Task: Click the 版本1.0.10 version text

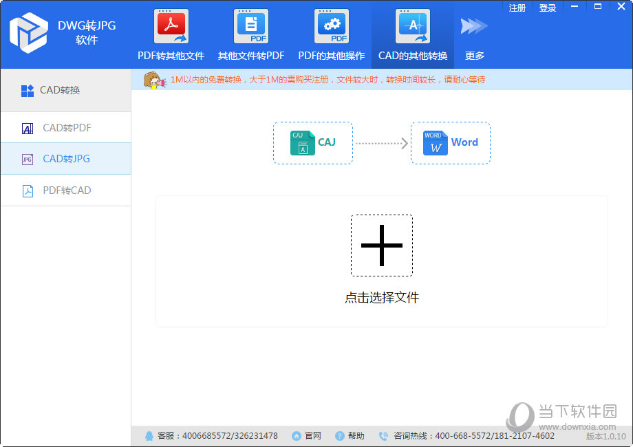Action: (x=606, y=437)
